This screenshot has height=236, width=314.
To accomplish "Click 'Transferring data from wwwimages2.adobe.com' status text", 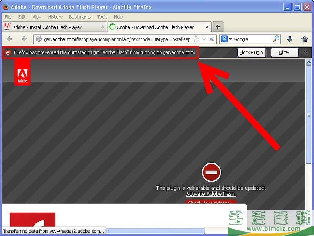I will click(x=53, y=231).
